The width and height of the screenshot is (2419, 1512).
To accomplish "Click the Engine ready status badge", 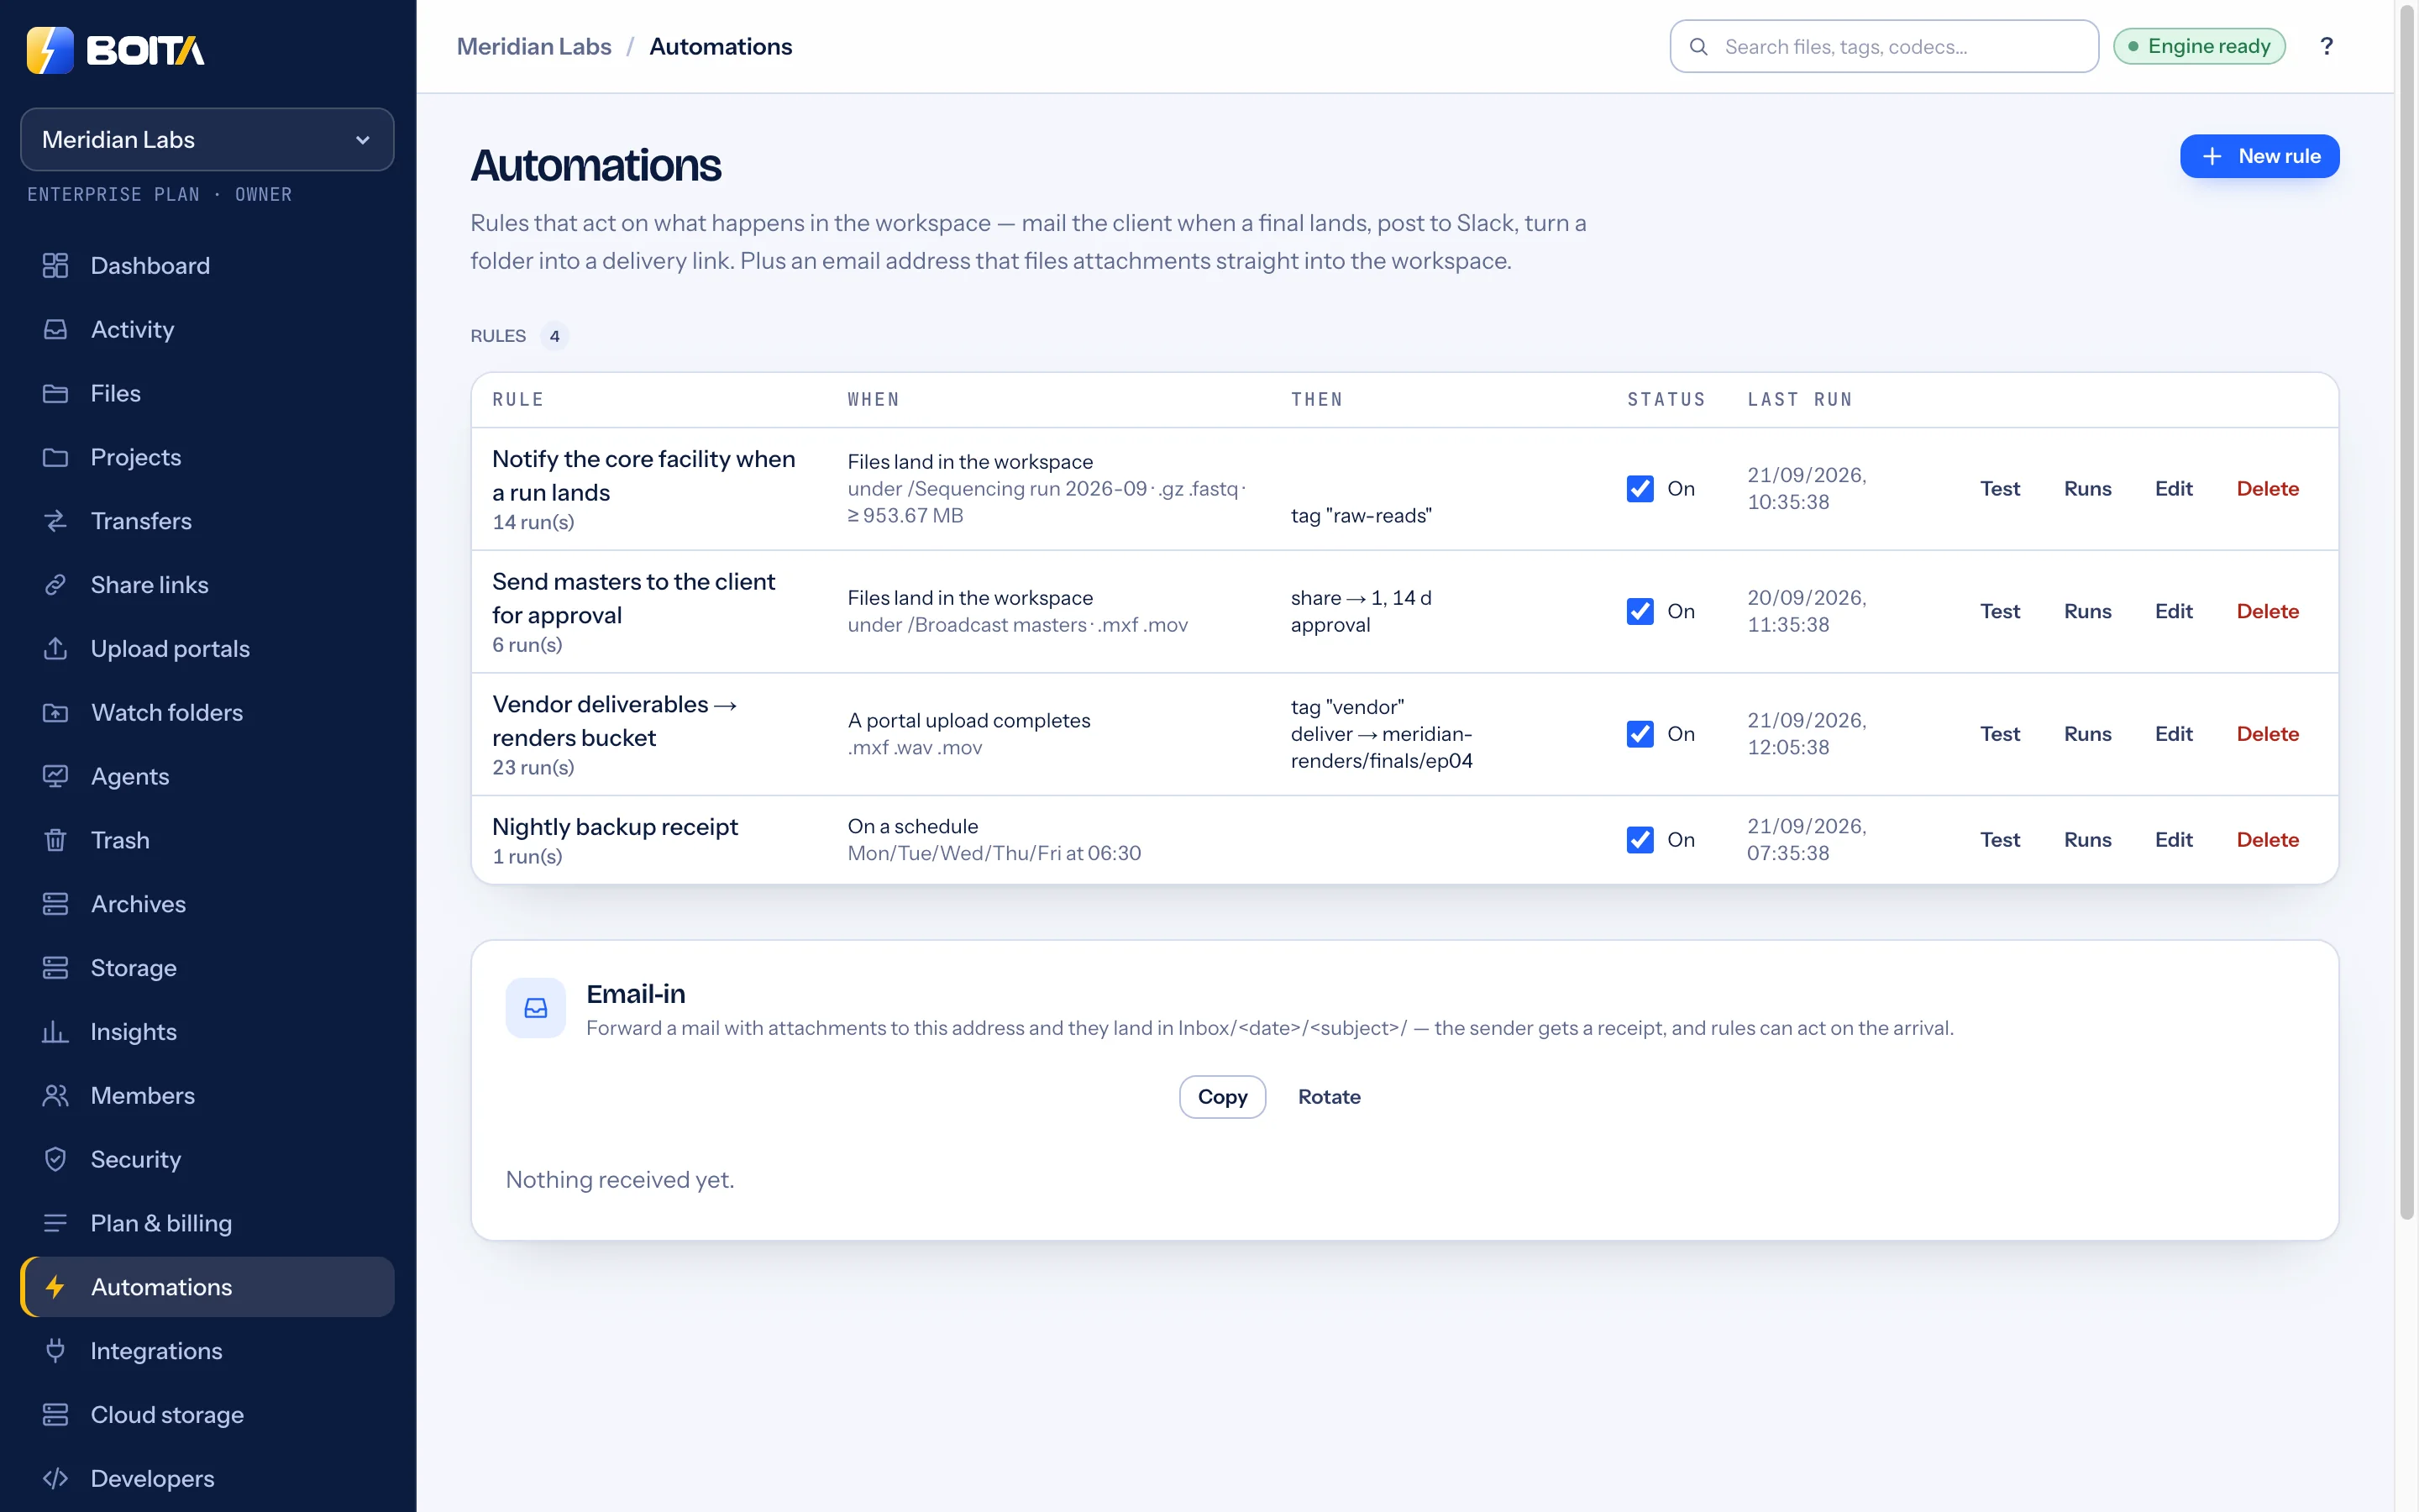I will coord(2199,46).
